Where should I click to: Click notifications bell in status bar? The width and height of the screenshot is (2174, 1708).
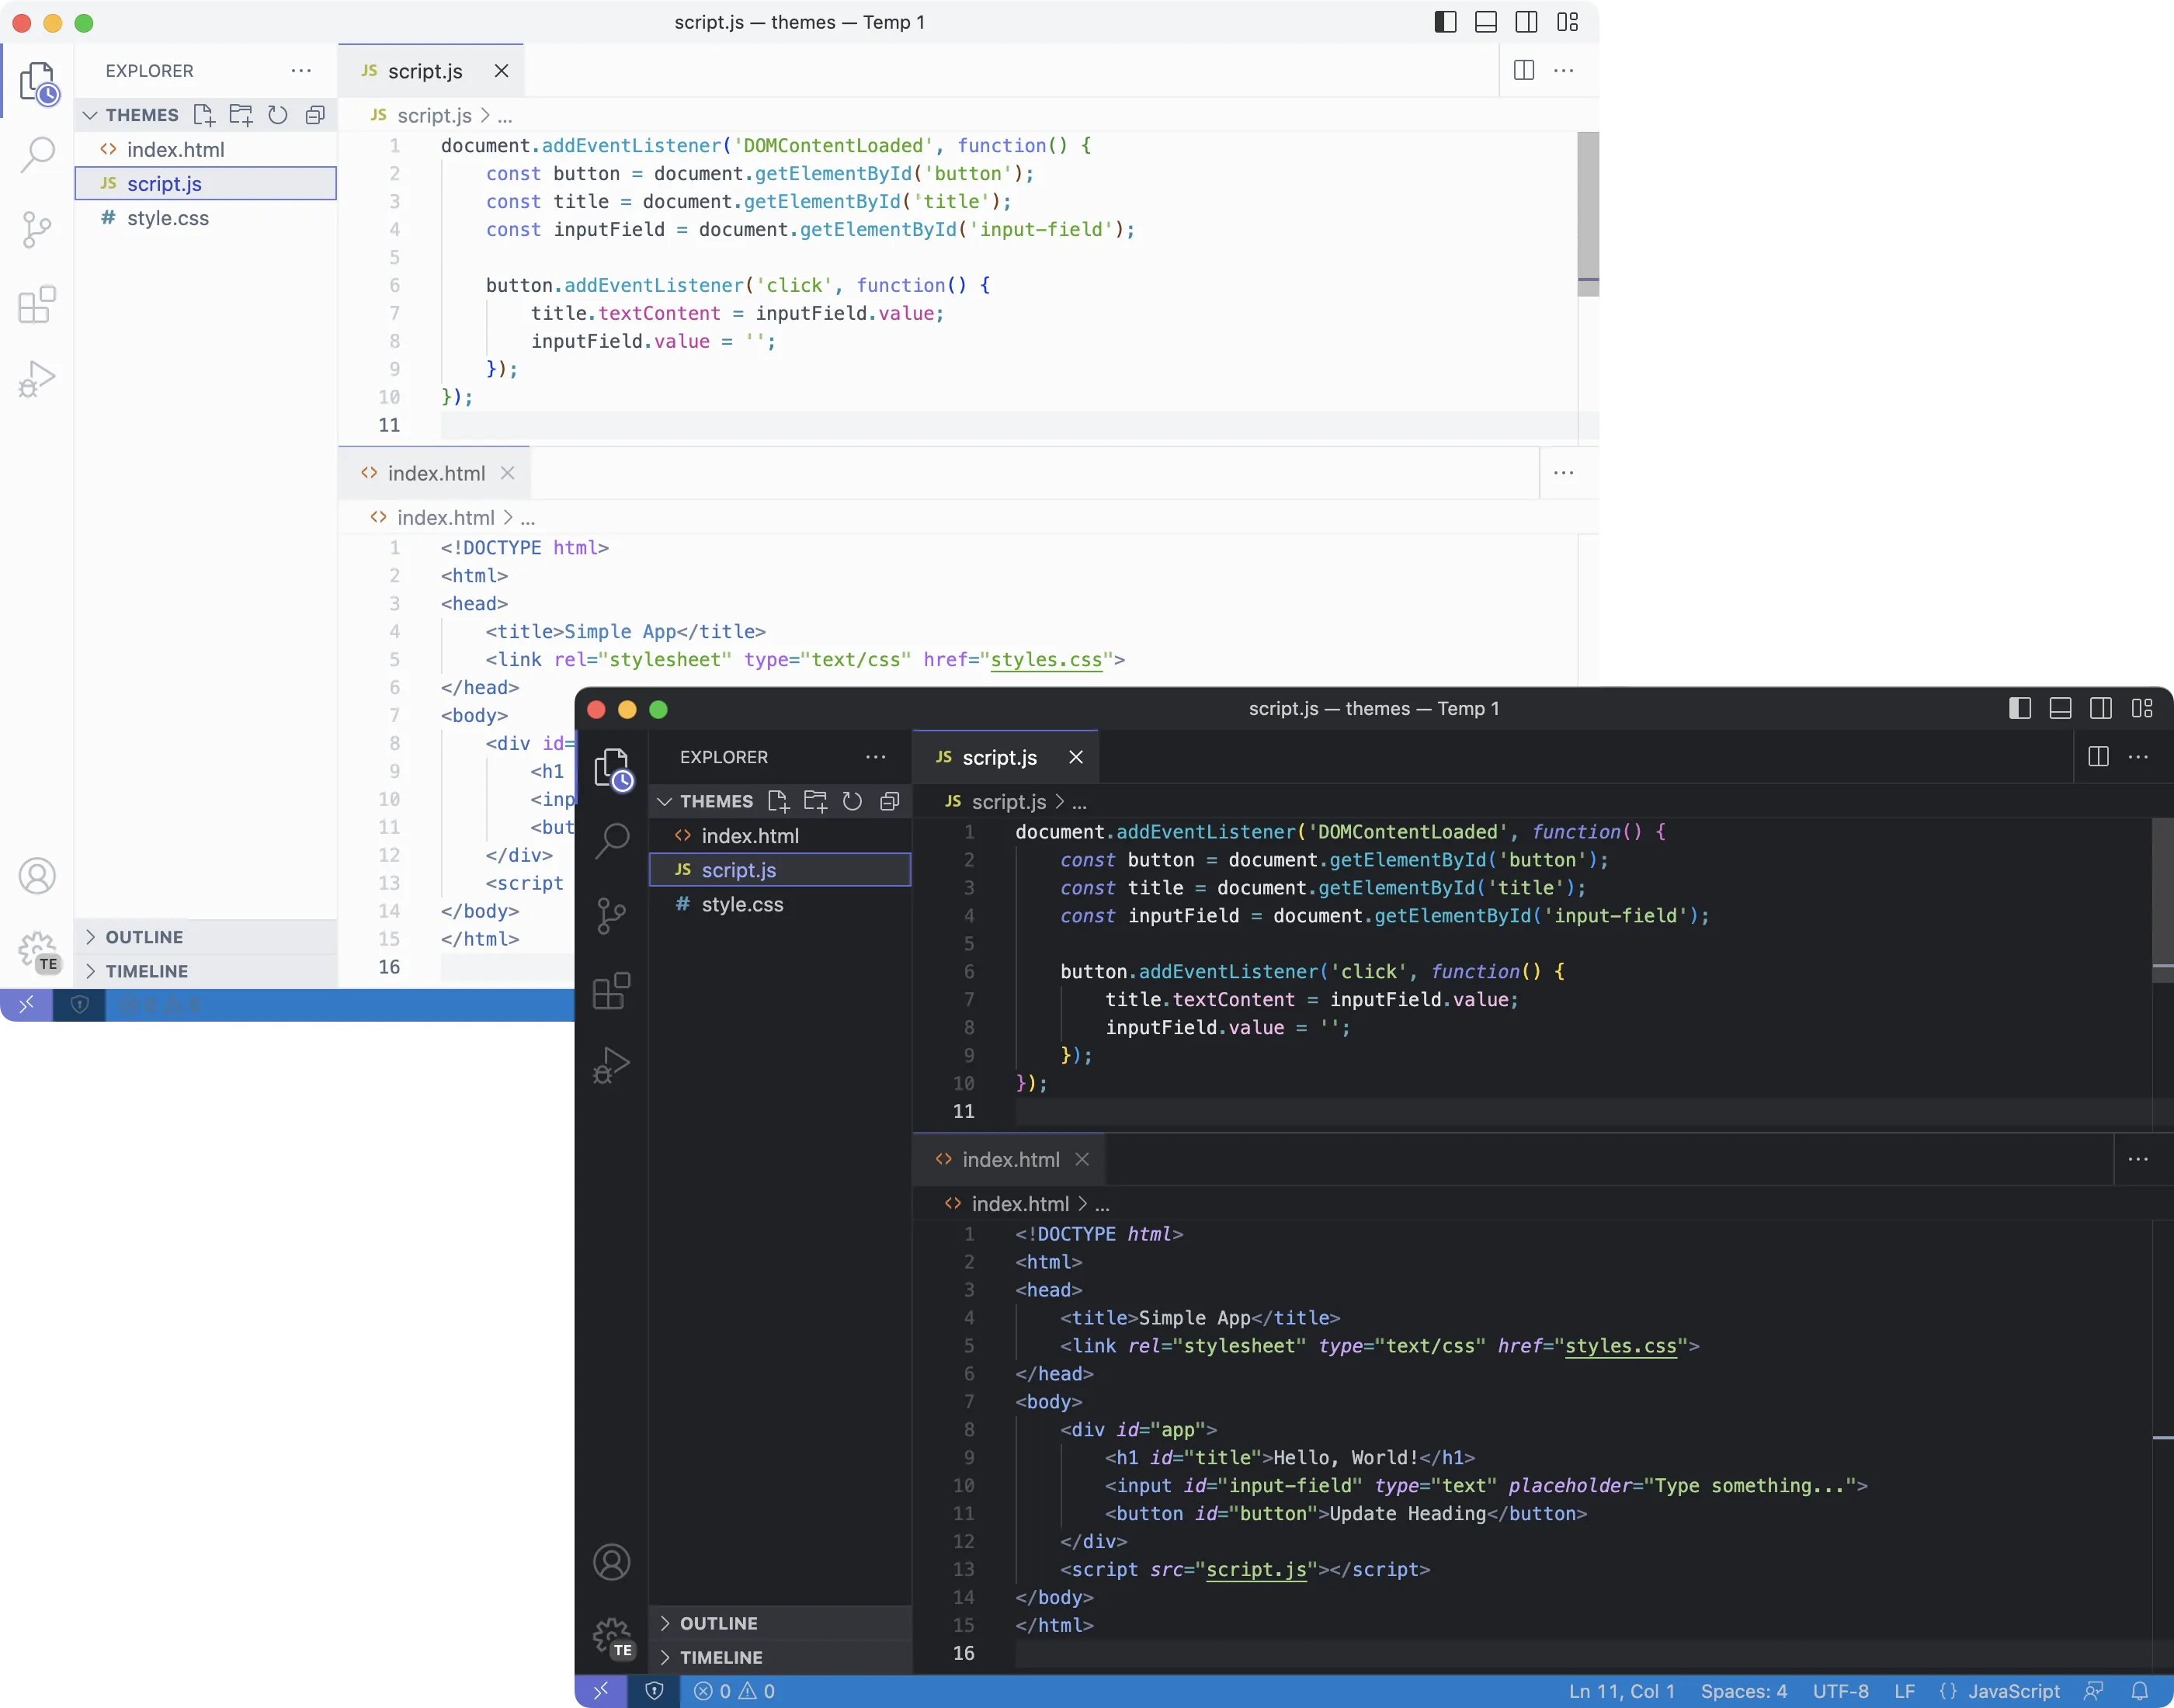[2139, 1691]
